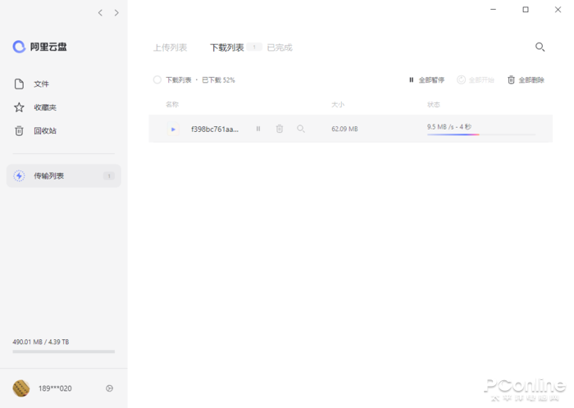
Task: Navigate forward with right chevron
Action: pyautogui.click(x=116, y=12)
